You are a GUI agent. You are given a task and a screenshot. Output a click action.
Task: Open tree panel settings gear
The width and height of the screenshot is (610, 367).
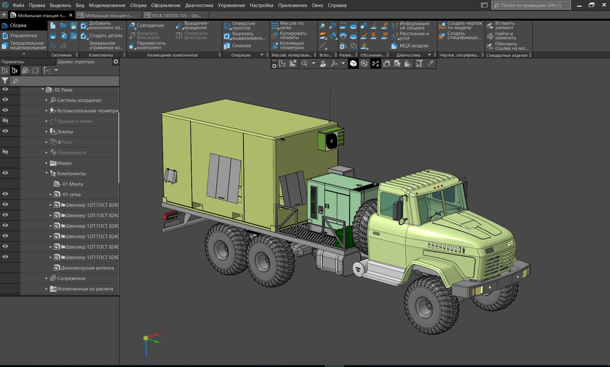[116, 62]
